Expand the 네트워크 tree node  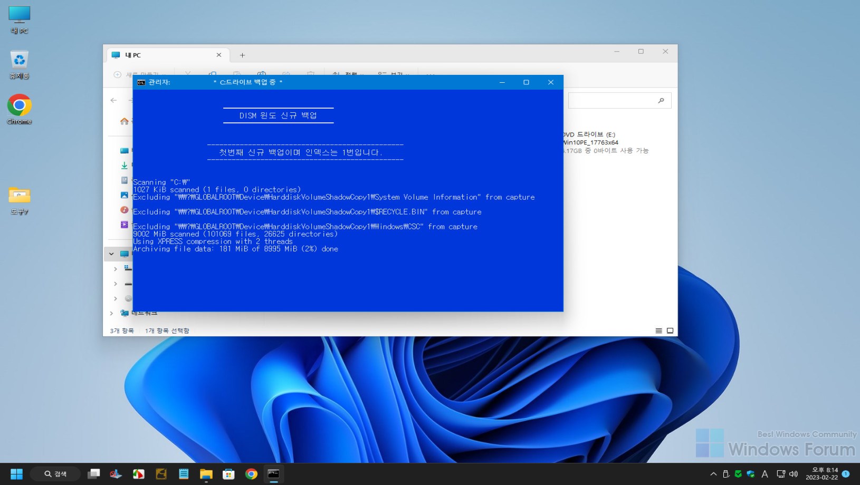pyautogui.click(x=111, y=313)
